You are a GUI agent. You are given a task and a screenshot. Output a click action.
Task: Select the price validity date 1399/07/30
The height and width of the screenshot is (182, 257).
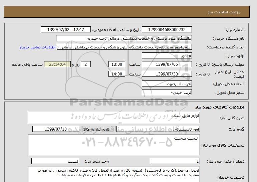point(167,74)
